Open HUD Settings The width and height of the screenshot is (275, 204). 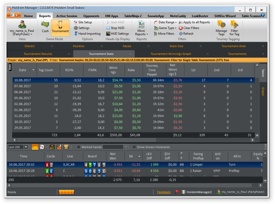click(117, 34)
